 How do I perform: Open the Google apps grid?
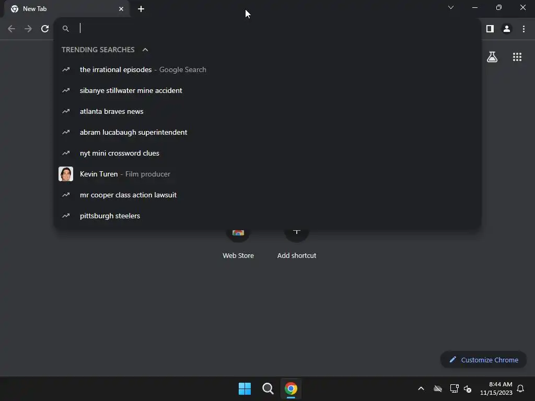pos(517,57)
